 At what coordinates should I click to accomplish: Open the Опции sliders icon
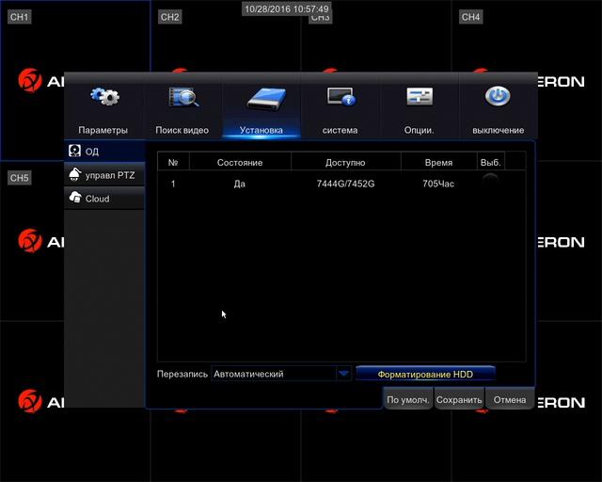point(420,96)
